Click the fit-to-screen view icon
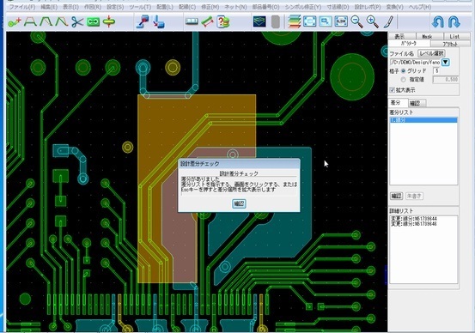 [x=309, y=21]
